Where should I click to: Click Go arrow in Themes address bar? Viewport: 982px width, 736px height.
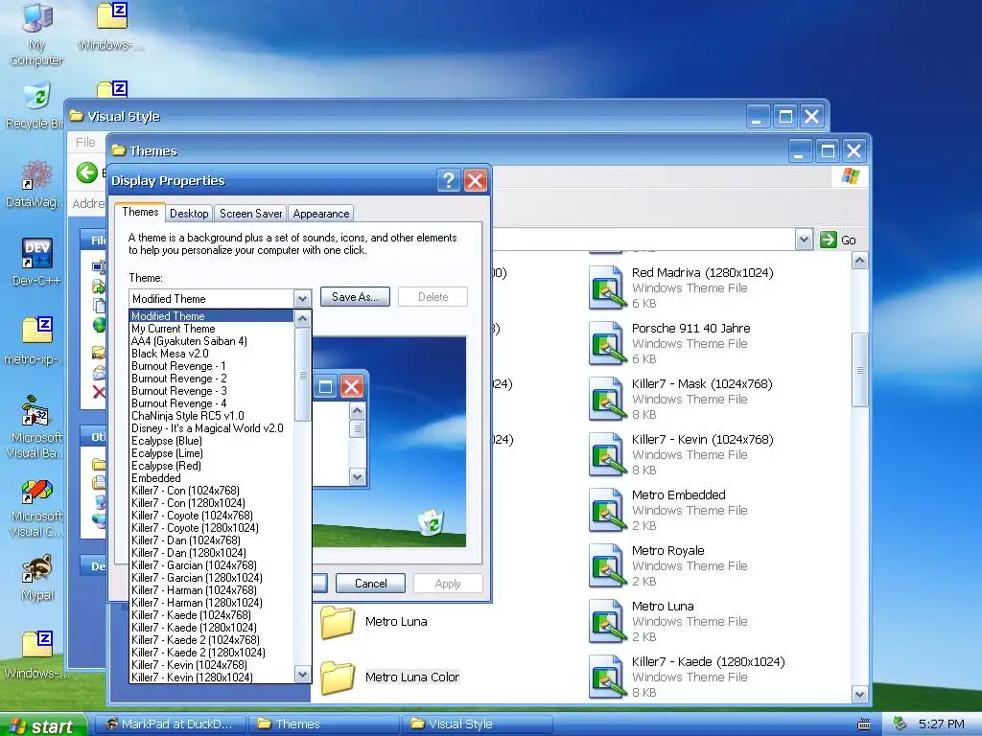coord(828,240)
